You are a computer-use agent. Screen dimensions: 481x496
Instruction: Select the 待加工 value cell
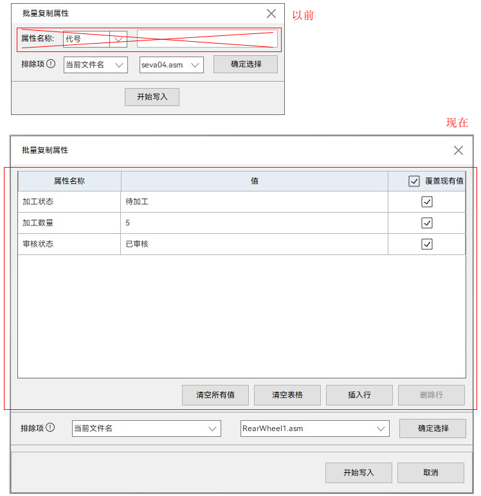click(254, 202)
